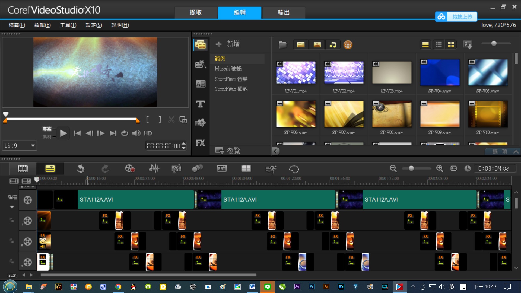Set the mark-in bracket point

(147, 120)
